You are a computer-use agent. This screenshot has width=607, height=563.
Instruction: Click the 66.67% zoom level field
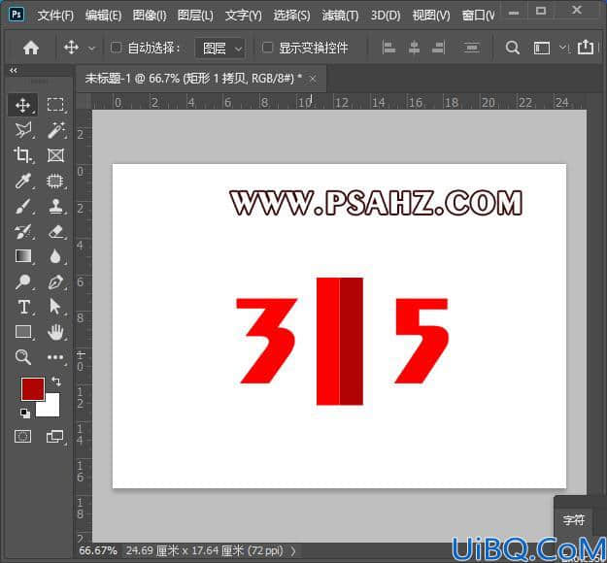(97, 550)
